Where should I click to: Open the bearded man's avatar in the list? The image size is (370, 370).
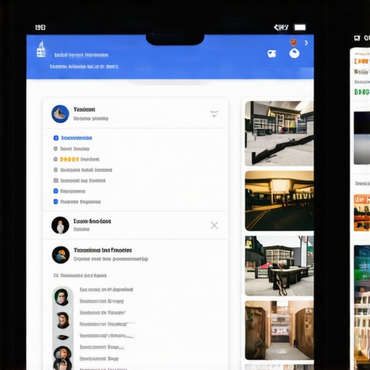[63, 320]
